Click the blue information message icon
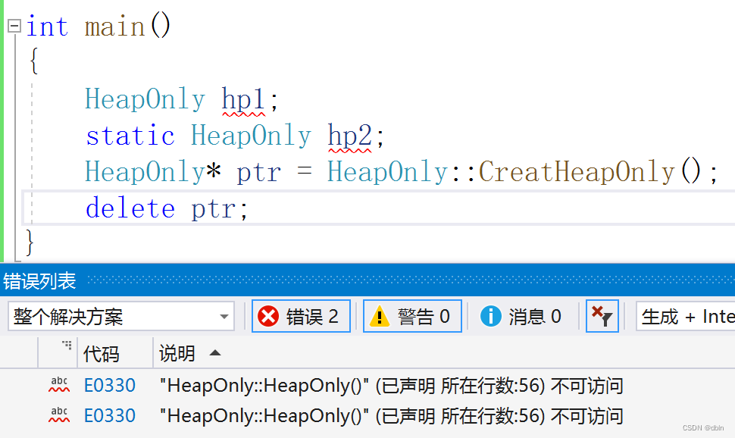The height and width of the screenshot is (438, 735). (491, 316)
